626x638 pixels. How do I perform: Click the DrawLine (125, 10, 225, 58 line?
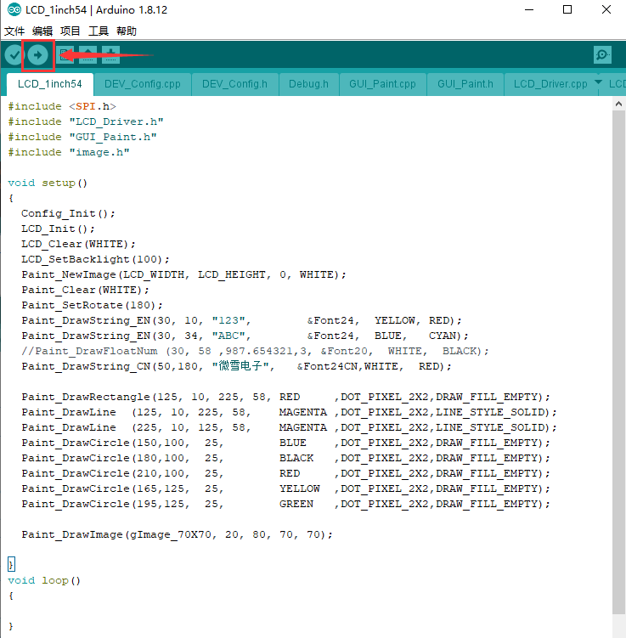coord(289,412)
